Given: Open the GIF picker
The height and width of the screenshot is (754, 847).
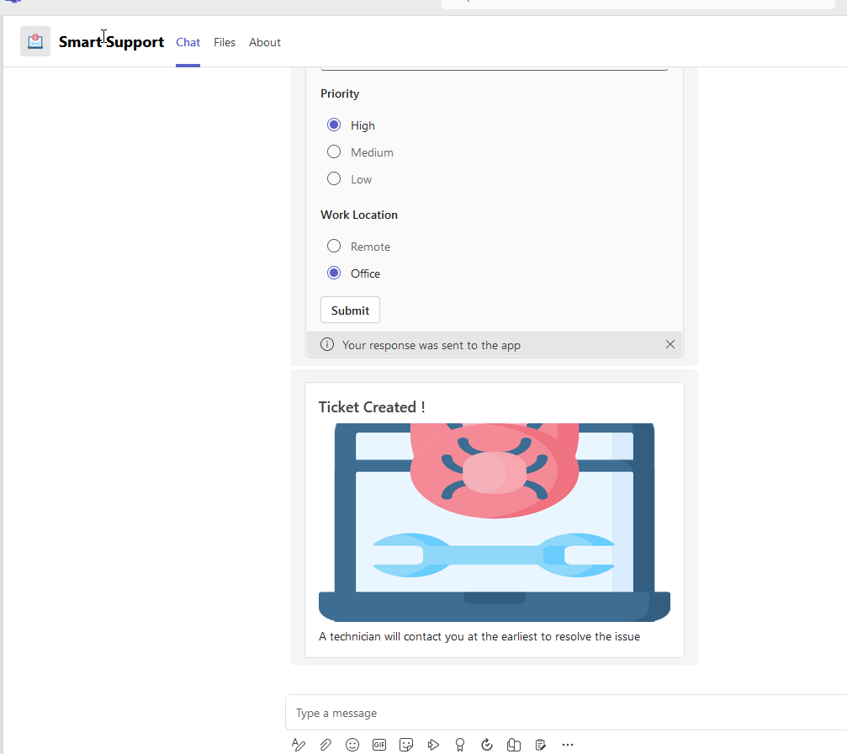Looking at the screenshot, I should (x=379, y=745).
